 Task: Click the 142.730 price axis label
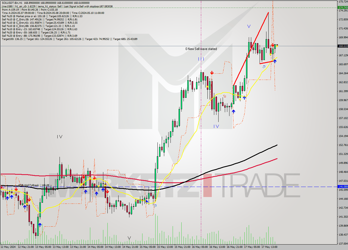pyautogui.click(x=343, y=208)
